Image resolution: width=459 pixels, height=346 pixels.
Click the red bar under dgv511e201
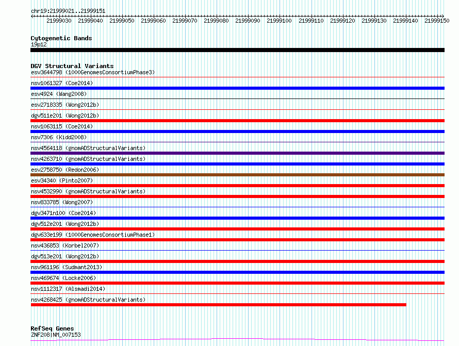(x=237, y=121)
